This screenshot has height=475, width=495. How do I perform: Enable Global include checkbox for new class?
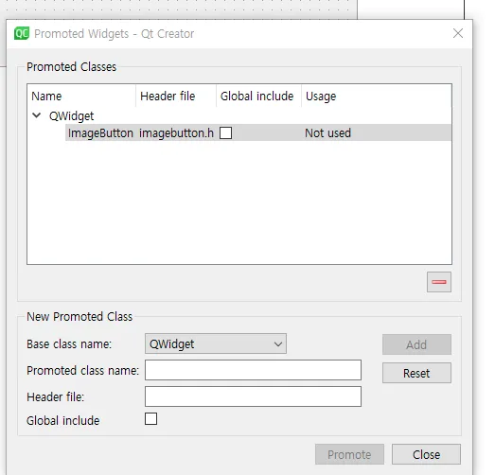click(150, 419)
